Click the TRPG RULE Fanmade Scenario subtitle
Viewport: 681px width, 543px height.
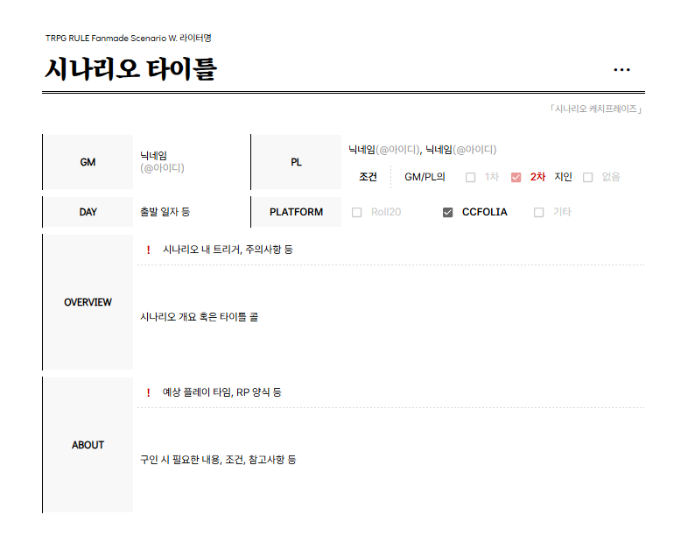129,39
